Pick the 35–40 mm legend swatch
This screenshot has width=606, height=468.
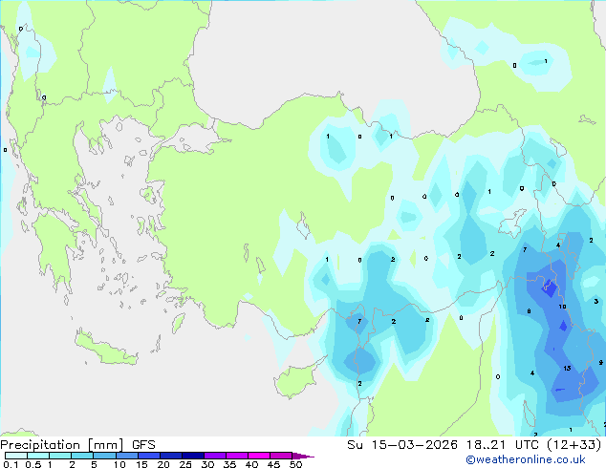(236, 456)
